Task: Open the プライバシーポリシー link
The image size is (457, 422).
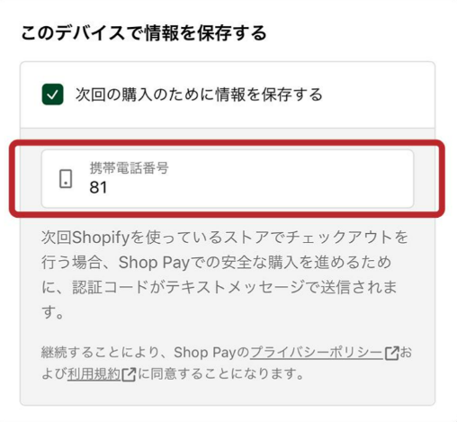Action: (x=317, y=353)
